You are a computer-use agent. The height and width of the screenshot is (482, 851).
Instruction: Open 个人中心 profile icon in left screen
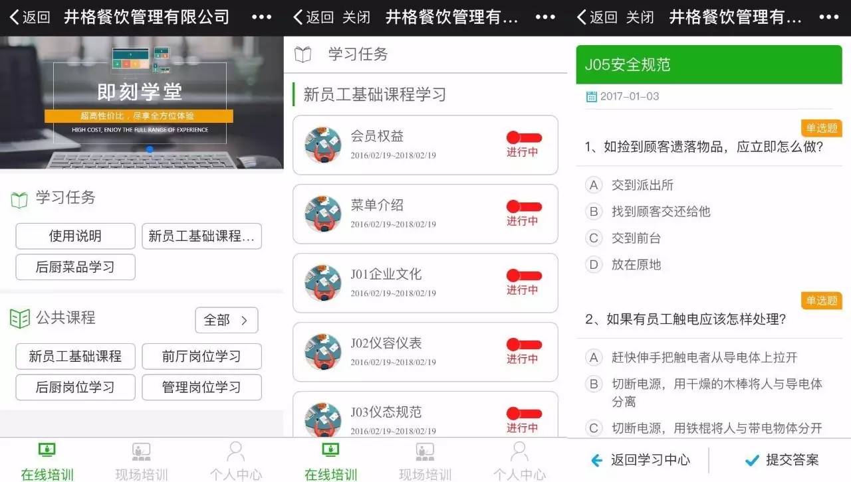pos(235,451)
